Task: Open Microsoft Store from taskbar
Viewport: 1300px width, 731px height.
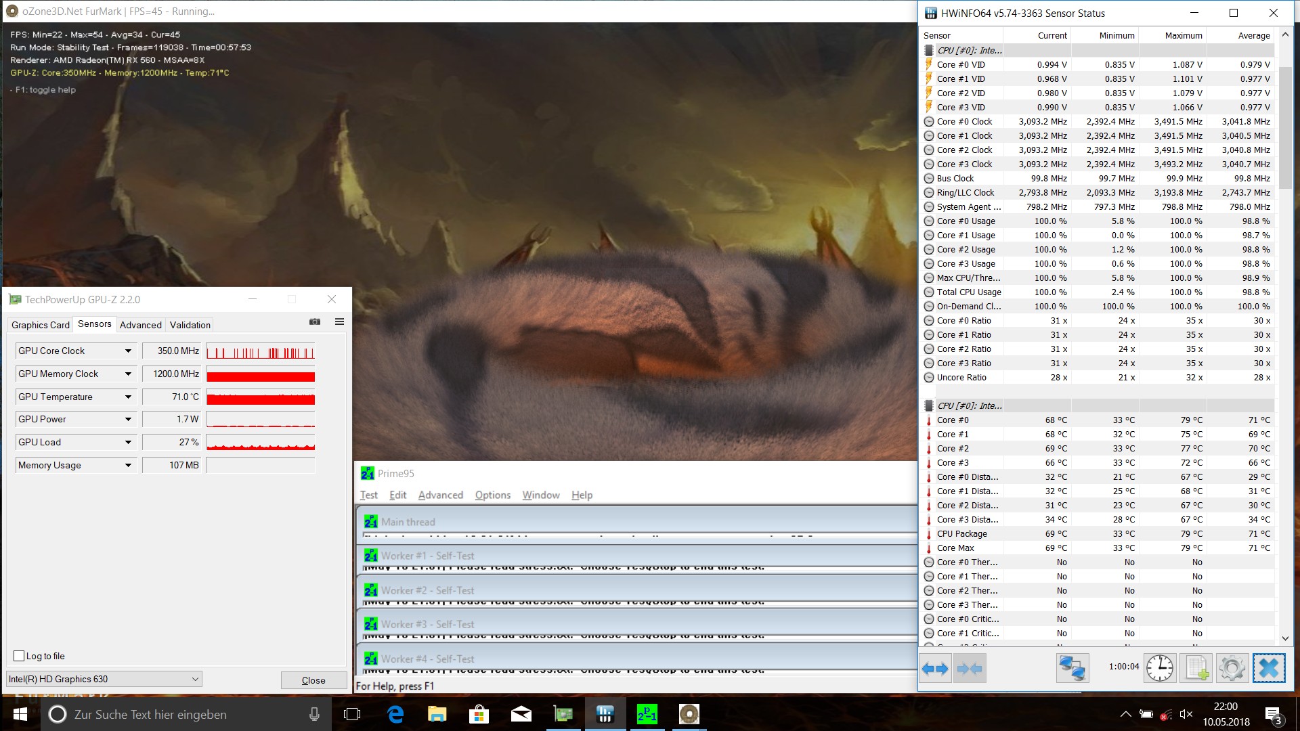Action: 479,714
